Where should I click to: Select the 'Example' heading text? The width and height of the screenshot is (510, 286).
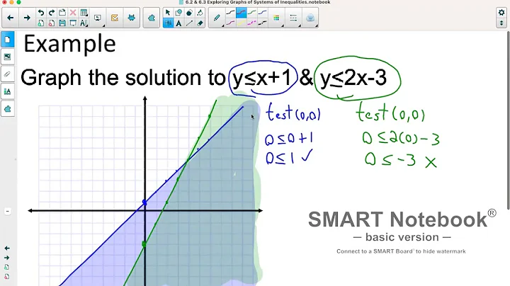coord(69,45)
